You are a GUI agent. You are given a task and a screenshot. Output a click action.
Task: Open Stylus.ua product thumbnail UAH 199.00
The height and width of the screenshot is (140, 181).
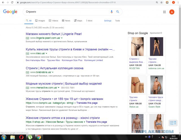(x=137, y=85)
